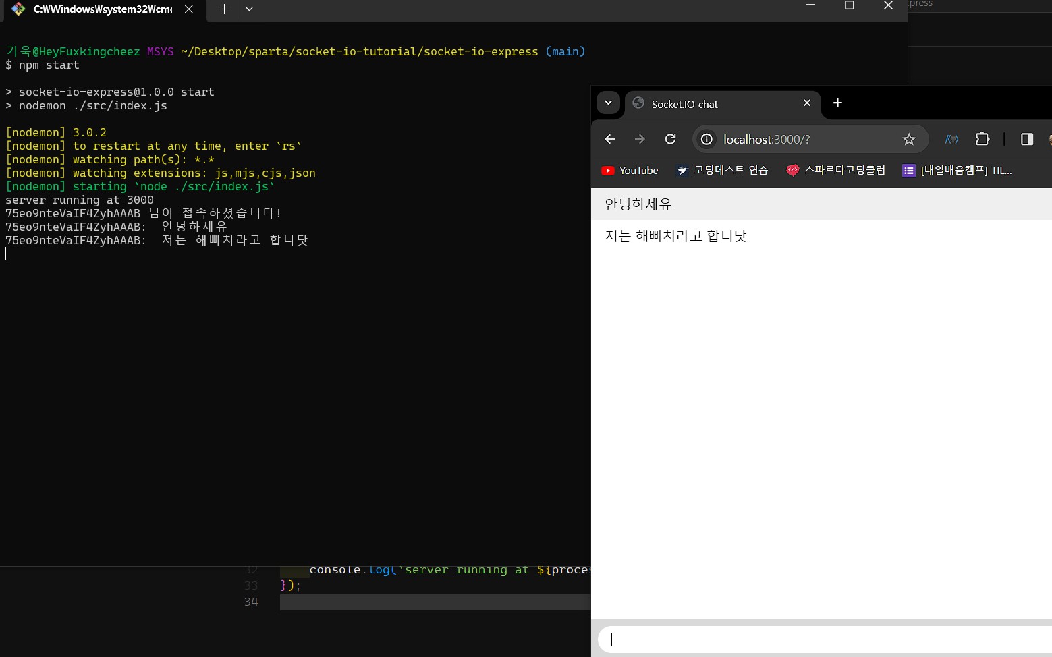1052x657 pixels.
Task: Minimize the terminal window
Action: click(x=810, y=6)
